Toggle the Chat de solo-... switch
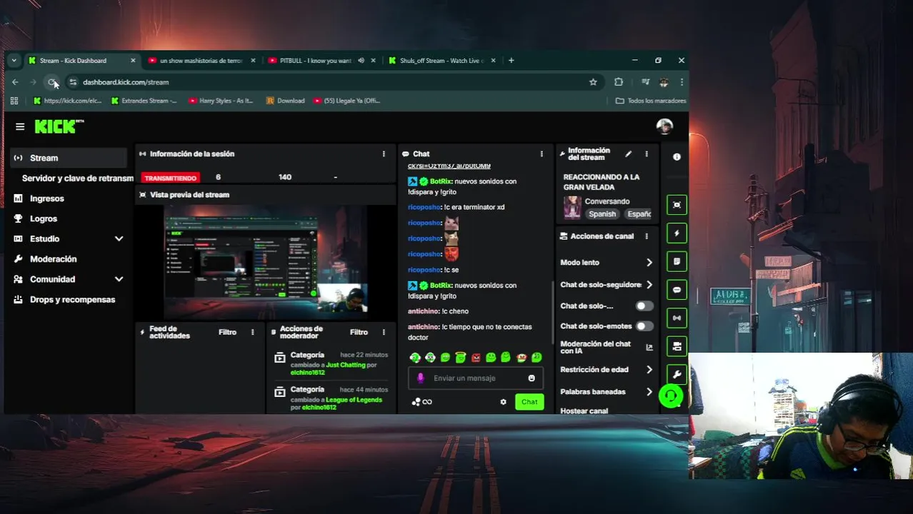Viewport: 913px width, 514px height. (644, 306)
